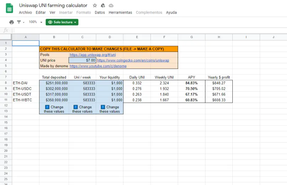
Task: Select the $350,000,000 total deposited cell
Action: pos(54,100)
